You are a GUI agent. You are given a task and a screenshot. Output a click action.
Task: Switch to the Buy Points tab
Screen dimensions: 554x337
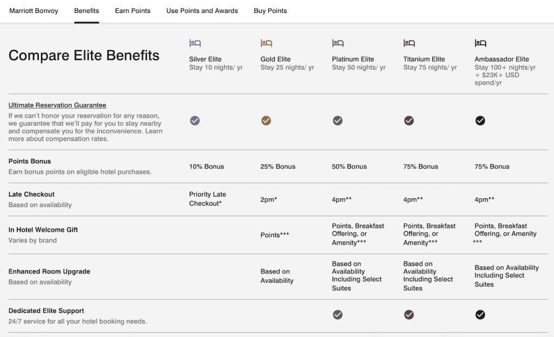(271, 11)
